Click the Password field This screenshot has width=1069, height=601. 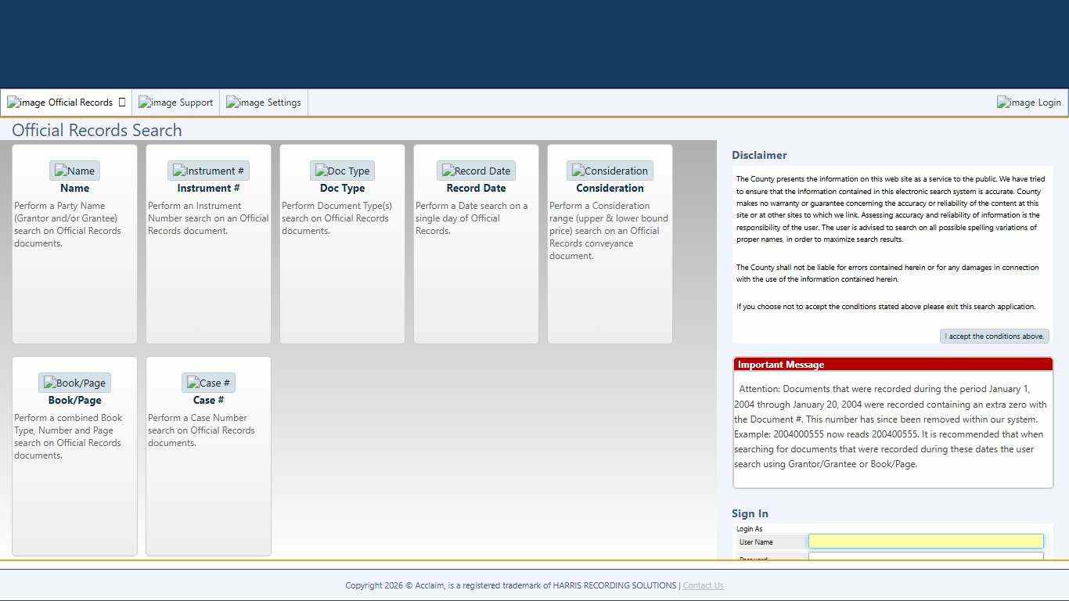(926, 558)
